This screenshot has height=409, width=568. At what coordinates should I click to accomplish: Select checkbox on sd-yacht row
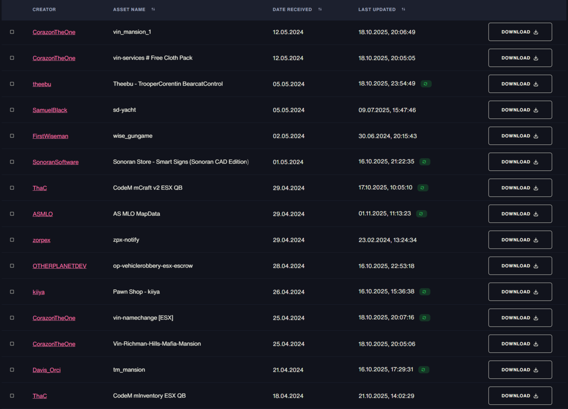pyautogui.click(x=12, y=110)
